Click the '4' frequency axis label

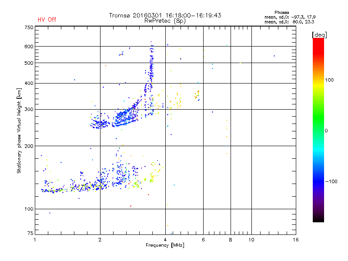point(165,240)
